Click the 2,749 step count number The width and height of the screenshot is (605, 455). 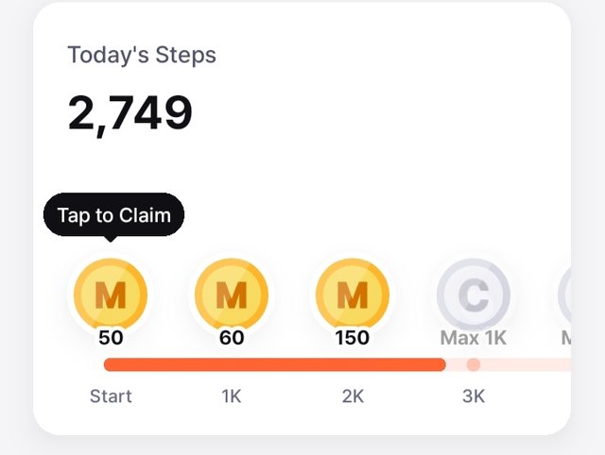coord(130,114)
